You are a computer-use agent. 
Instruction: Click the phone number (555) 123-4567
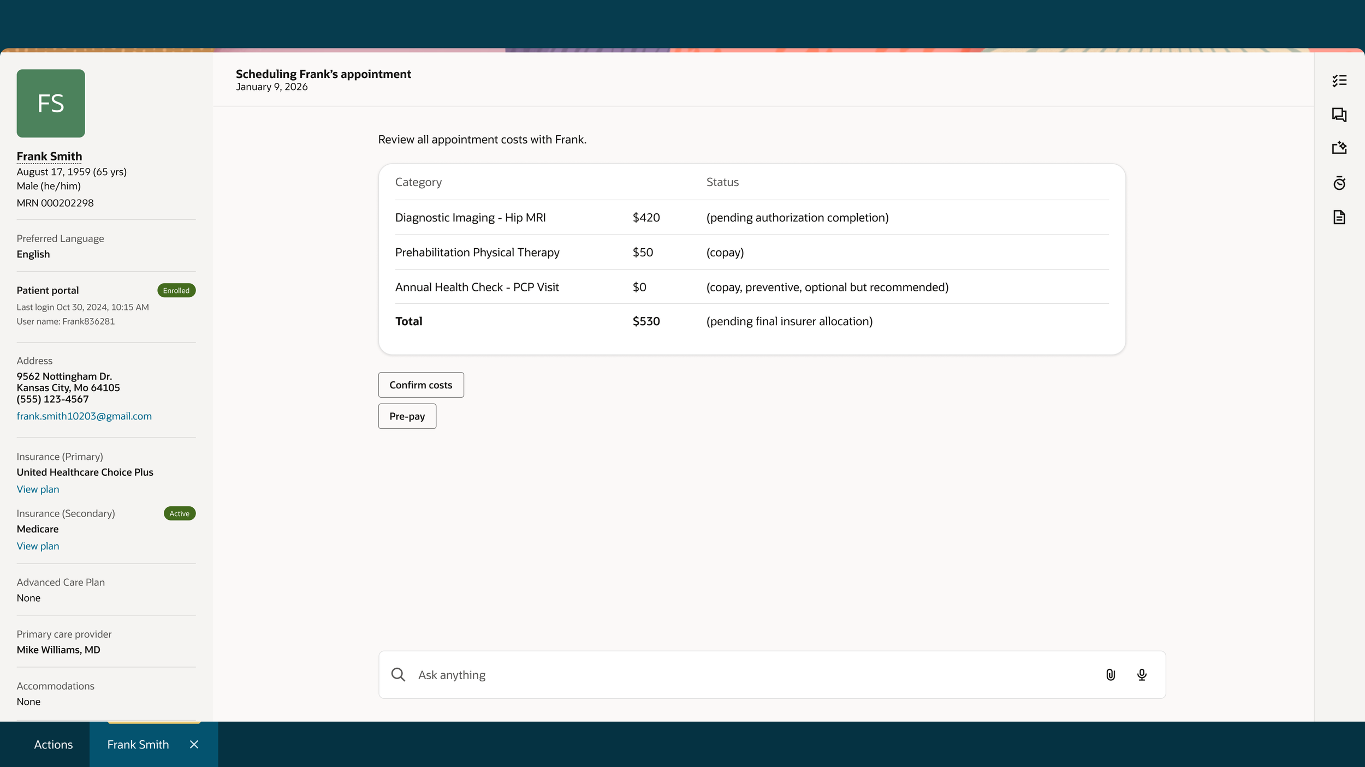pos(52,399)
